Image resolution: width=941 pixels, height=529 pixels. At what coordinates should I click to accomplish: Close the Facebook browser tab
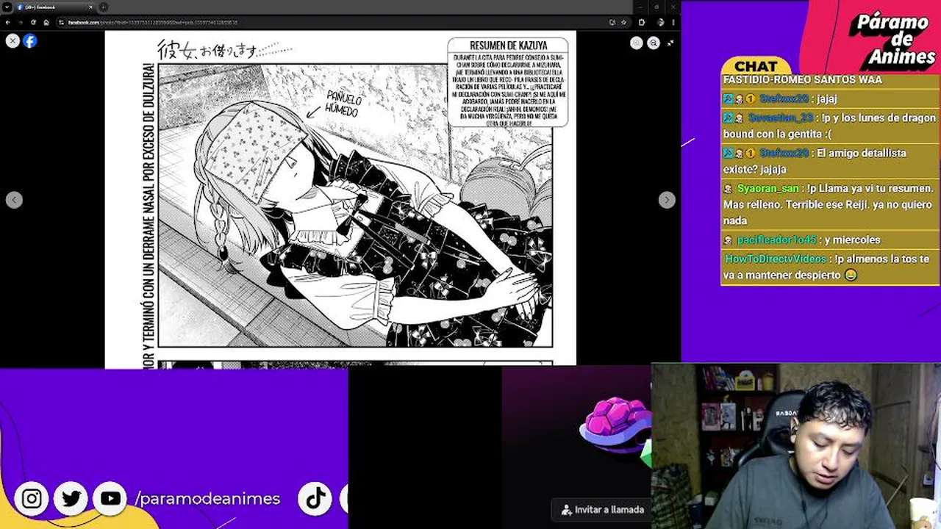[x=91, y=7]
